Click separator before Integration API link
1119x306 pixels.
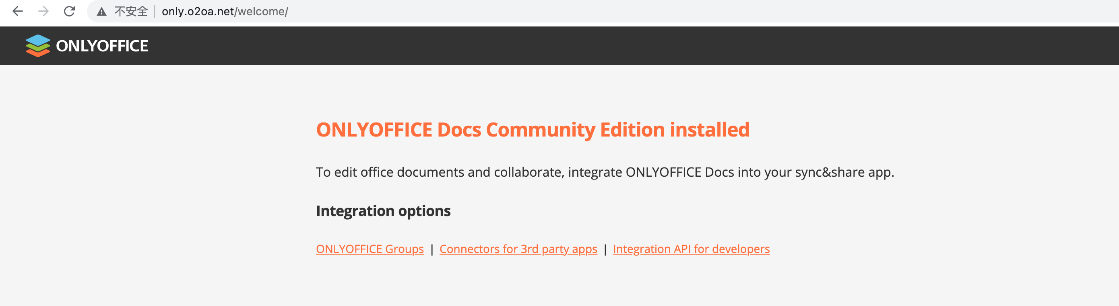(x=605, y=249)
